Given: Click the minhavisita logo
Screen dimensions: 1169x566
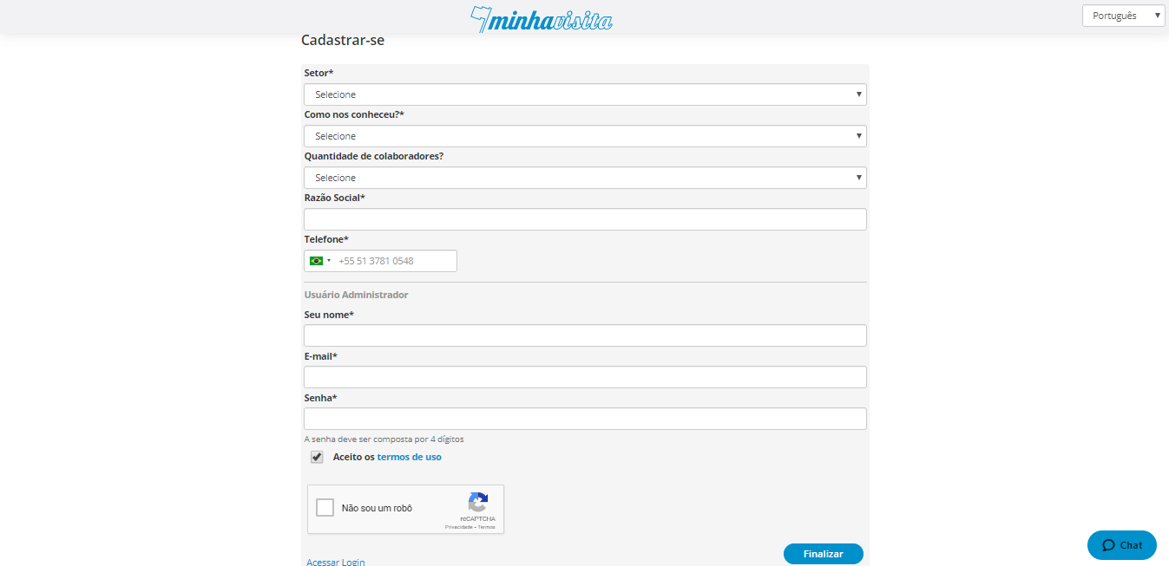Looking at the screenshot, I should coord(542,19).
